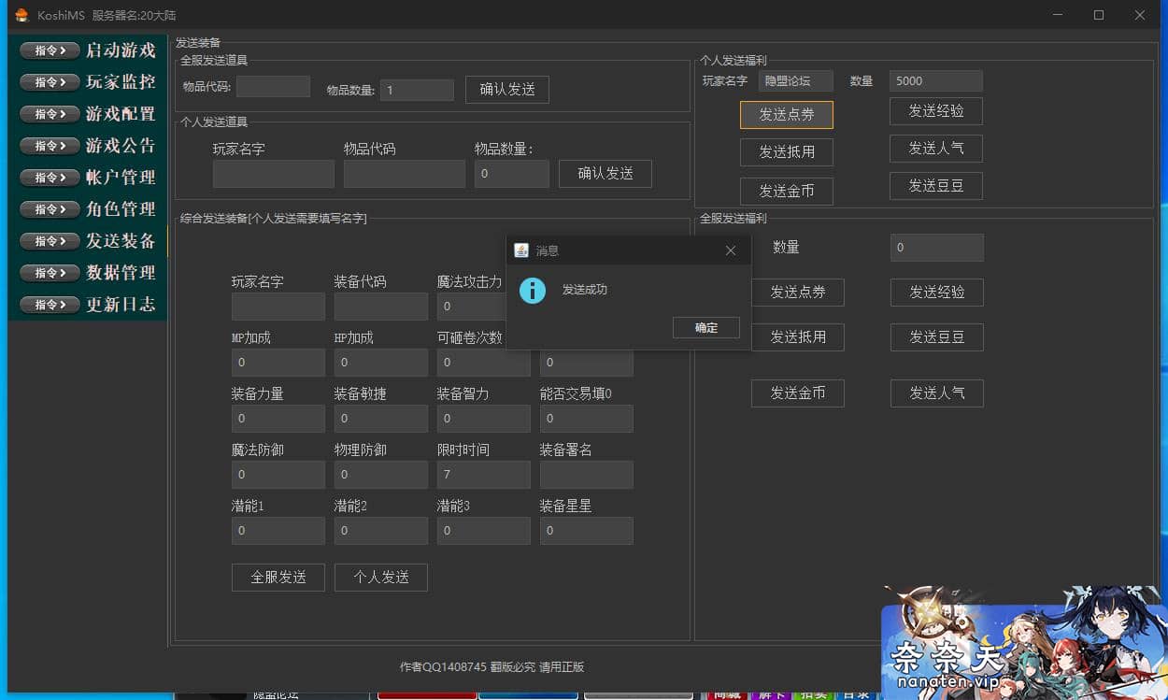This screenshot has width=1168, height=700.
Task: Focus the 装备敏捷 input field
Action: (381, 419)
